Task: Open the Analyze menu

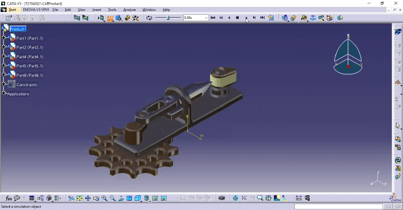Action: point(129,10)
